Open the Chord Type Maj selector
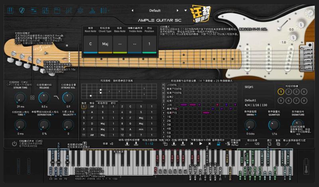The height and width of the screenshot is (187, 319). click(105, 45)
